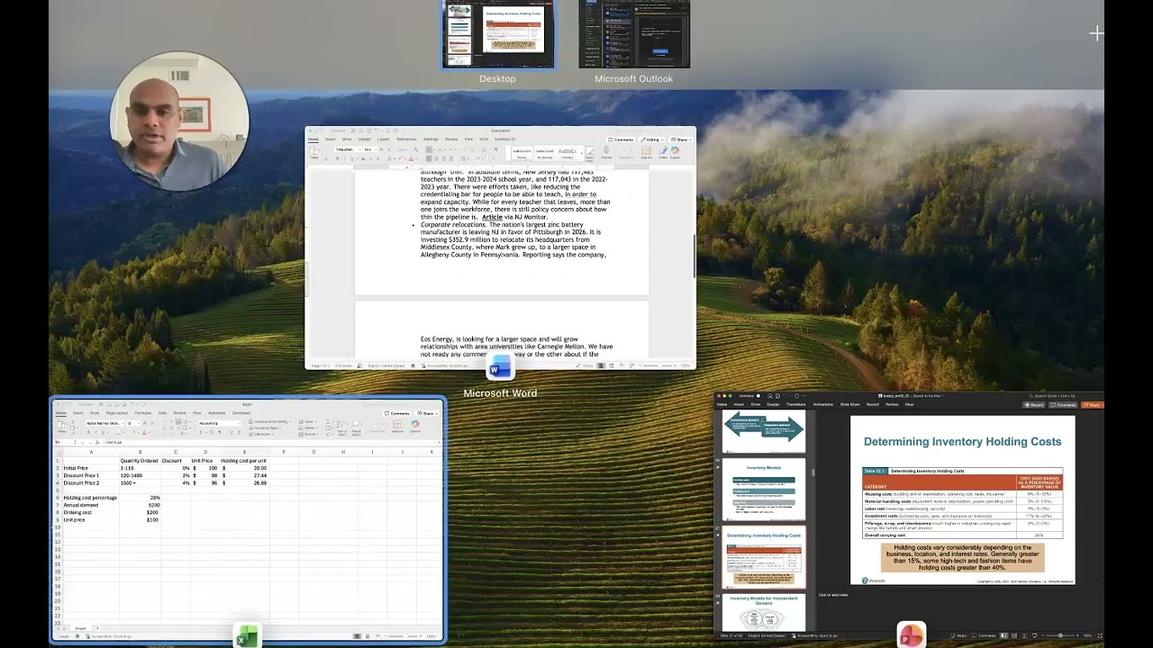1153x648 pixels.
Task: Center-align text in Word's ribbon
Action: tap(436, 158)
